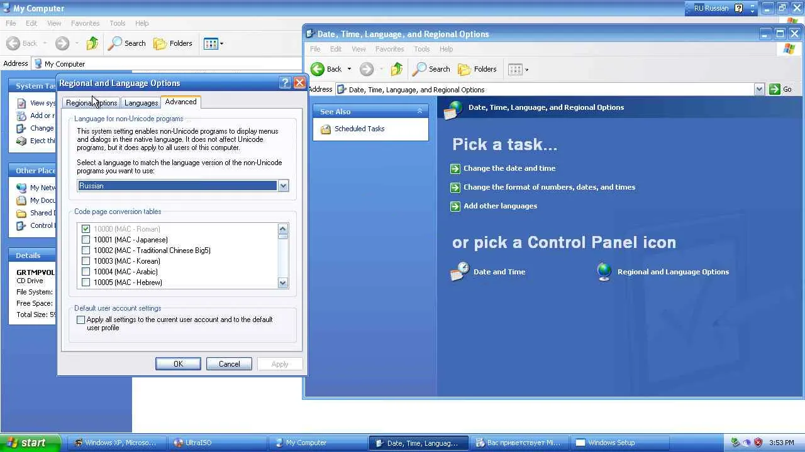Collapse the See Also panel
Screen dimensions: 805x452
click(419, 111)
